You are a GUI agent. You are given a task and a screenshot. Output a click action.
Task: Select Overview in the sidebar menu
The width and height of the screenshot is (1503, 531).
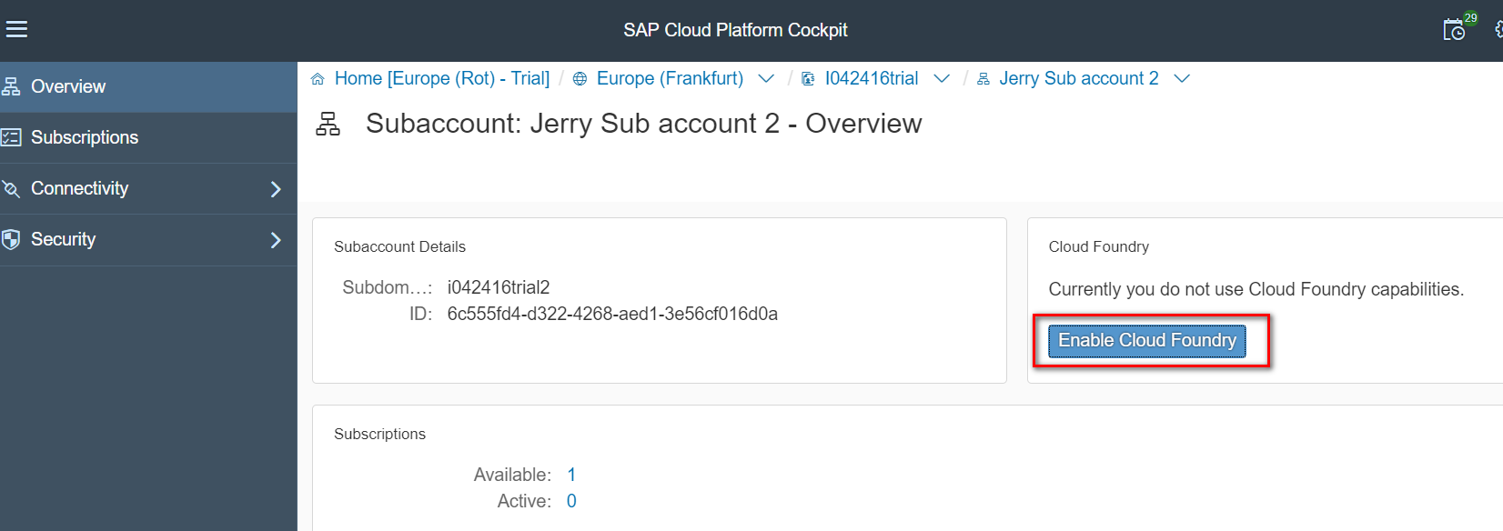click(x=68, y=87)
